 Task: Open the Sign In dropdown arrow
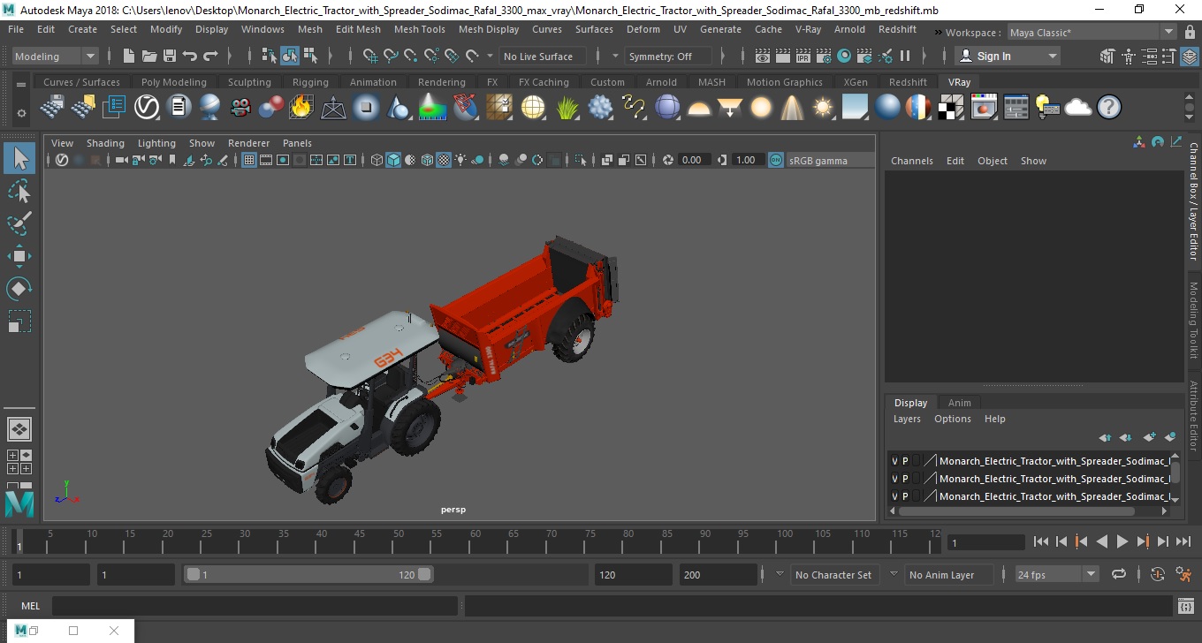click(1052, 56)
